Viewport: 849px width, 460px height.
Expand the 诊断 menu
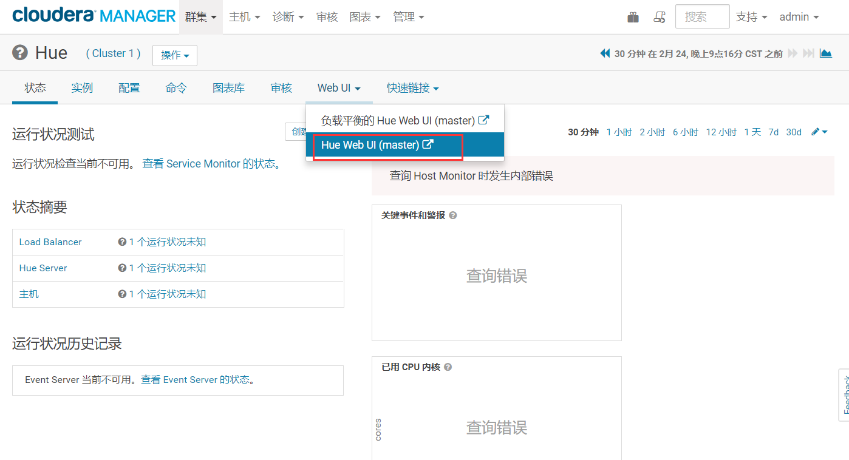288,17
